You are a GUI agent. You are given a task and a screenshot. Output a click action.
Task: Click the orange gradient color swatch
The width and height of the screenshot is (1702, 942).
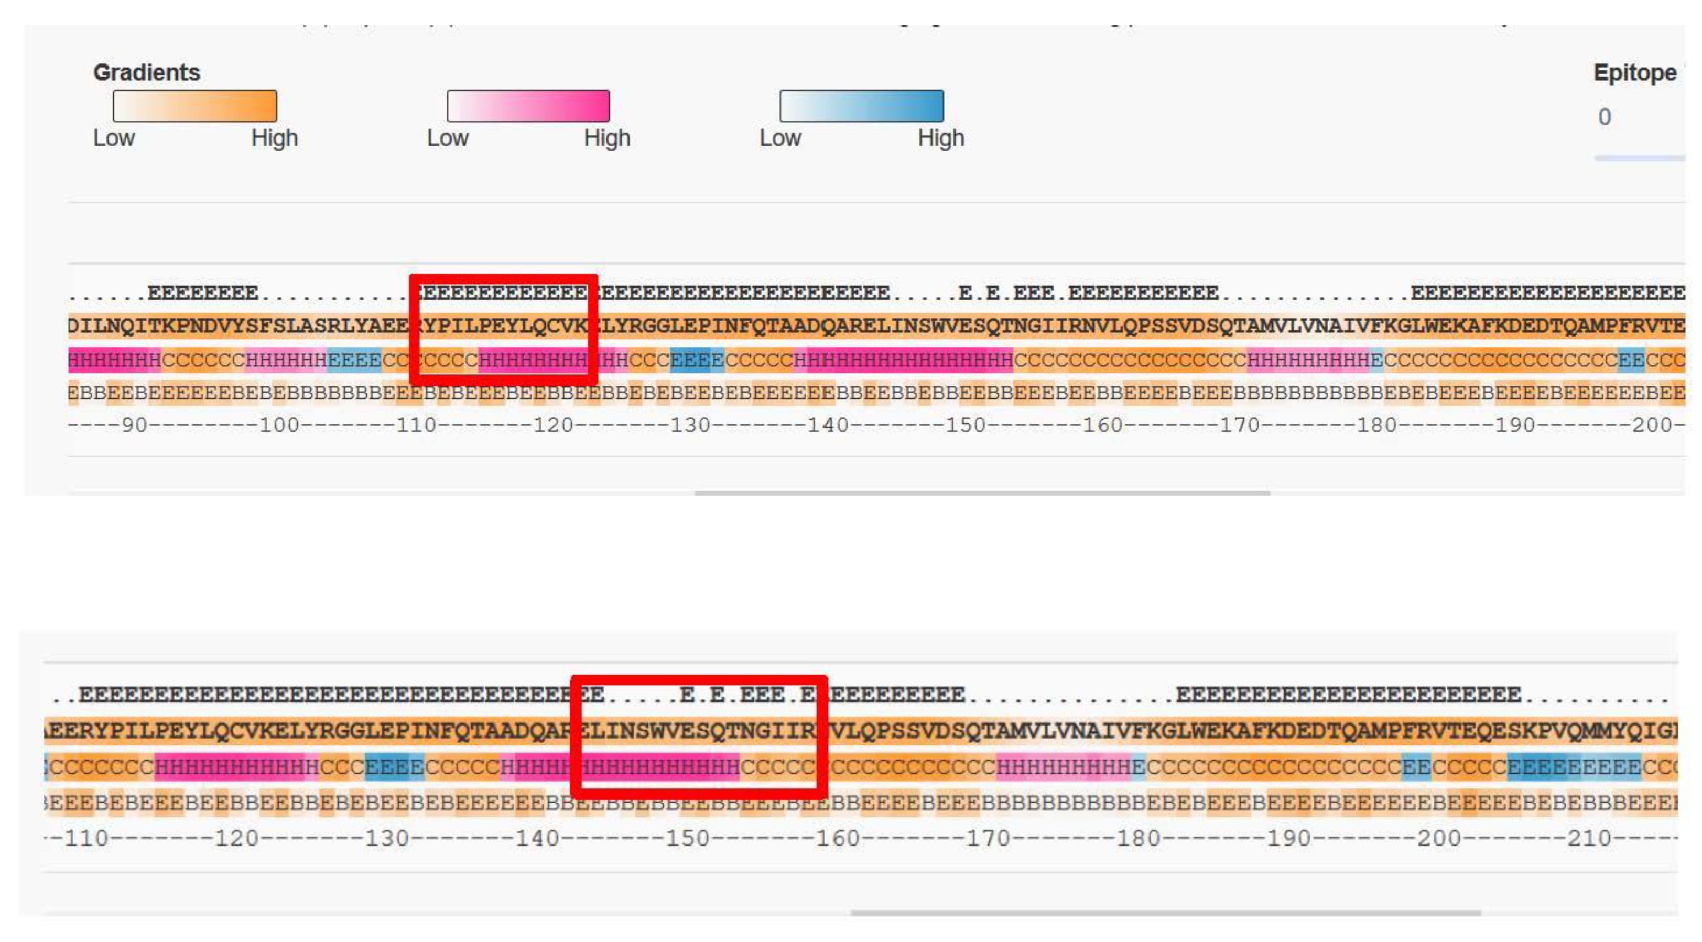point(194,106)
